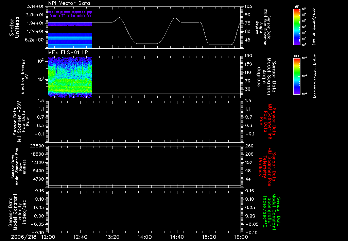Click the '16:00' time axis label
Screen dimensions: 348x241
click(241, 237)
